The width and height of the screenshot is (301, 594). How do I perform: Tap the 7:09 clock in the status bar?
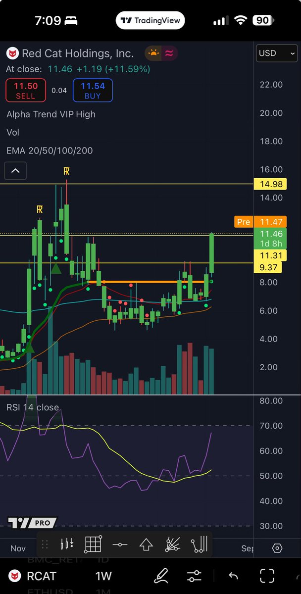(48, 20)
